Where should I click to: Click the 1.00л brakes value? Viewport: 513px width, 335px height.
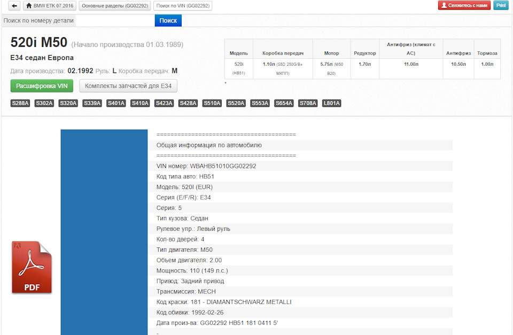[487, 64]
